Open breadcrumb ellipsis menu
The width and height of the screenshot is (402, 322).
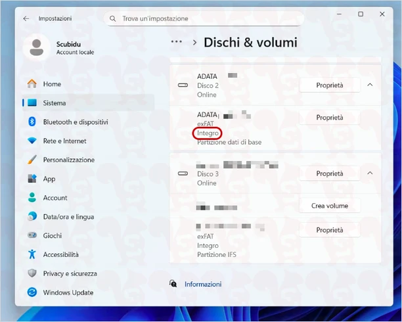pos(177,42)
